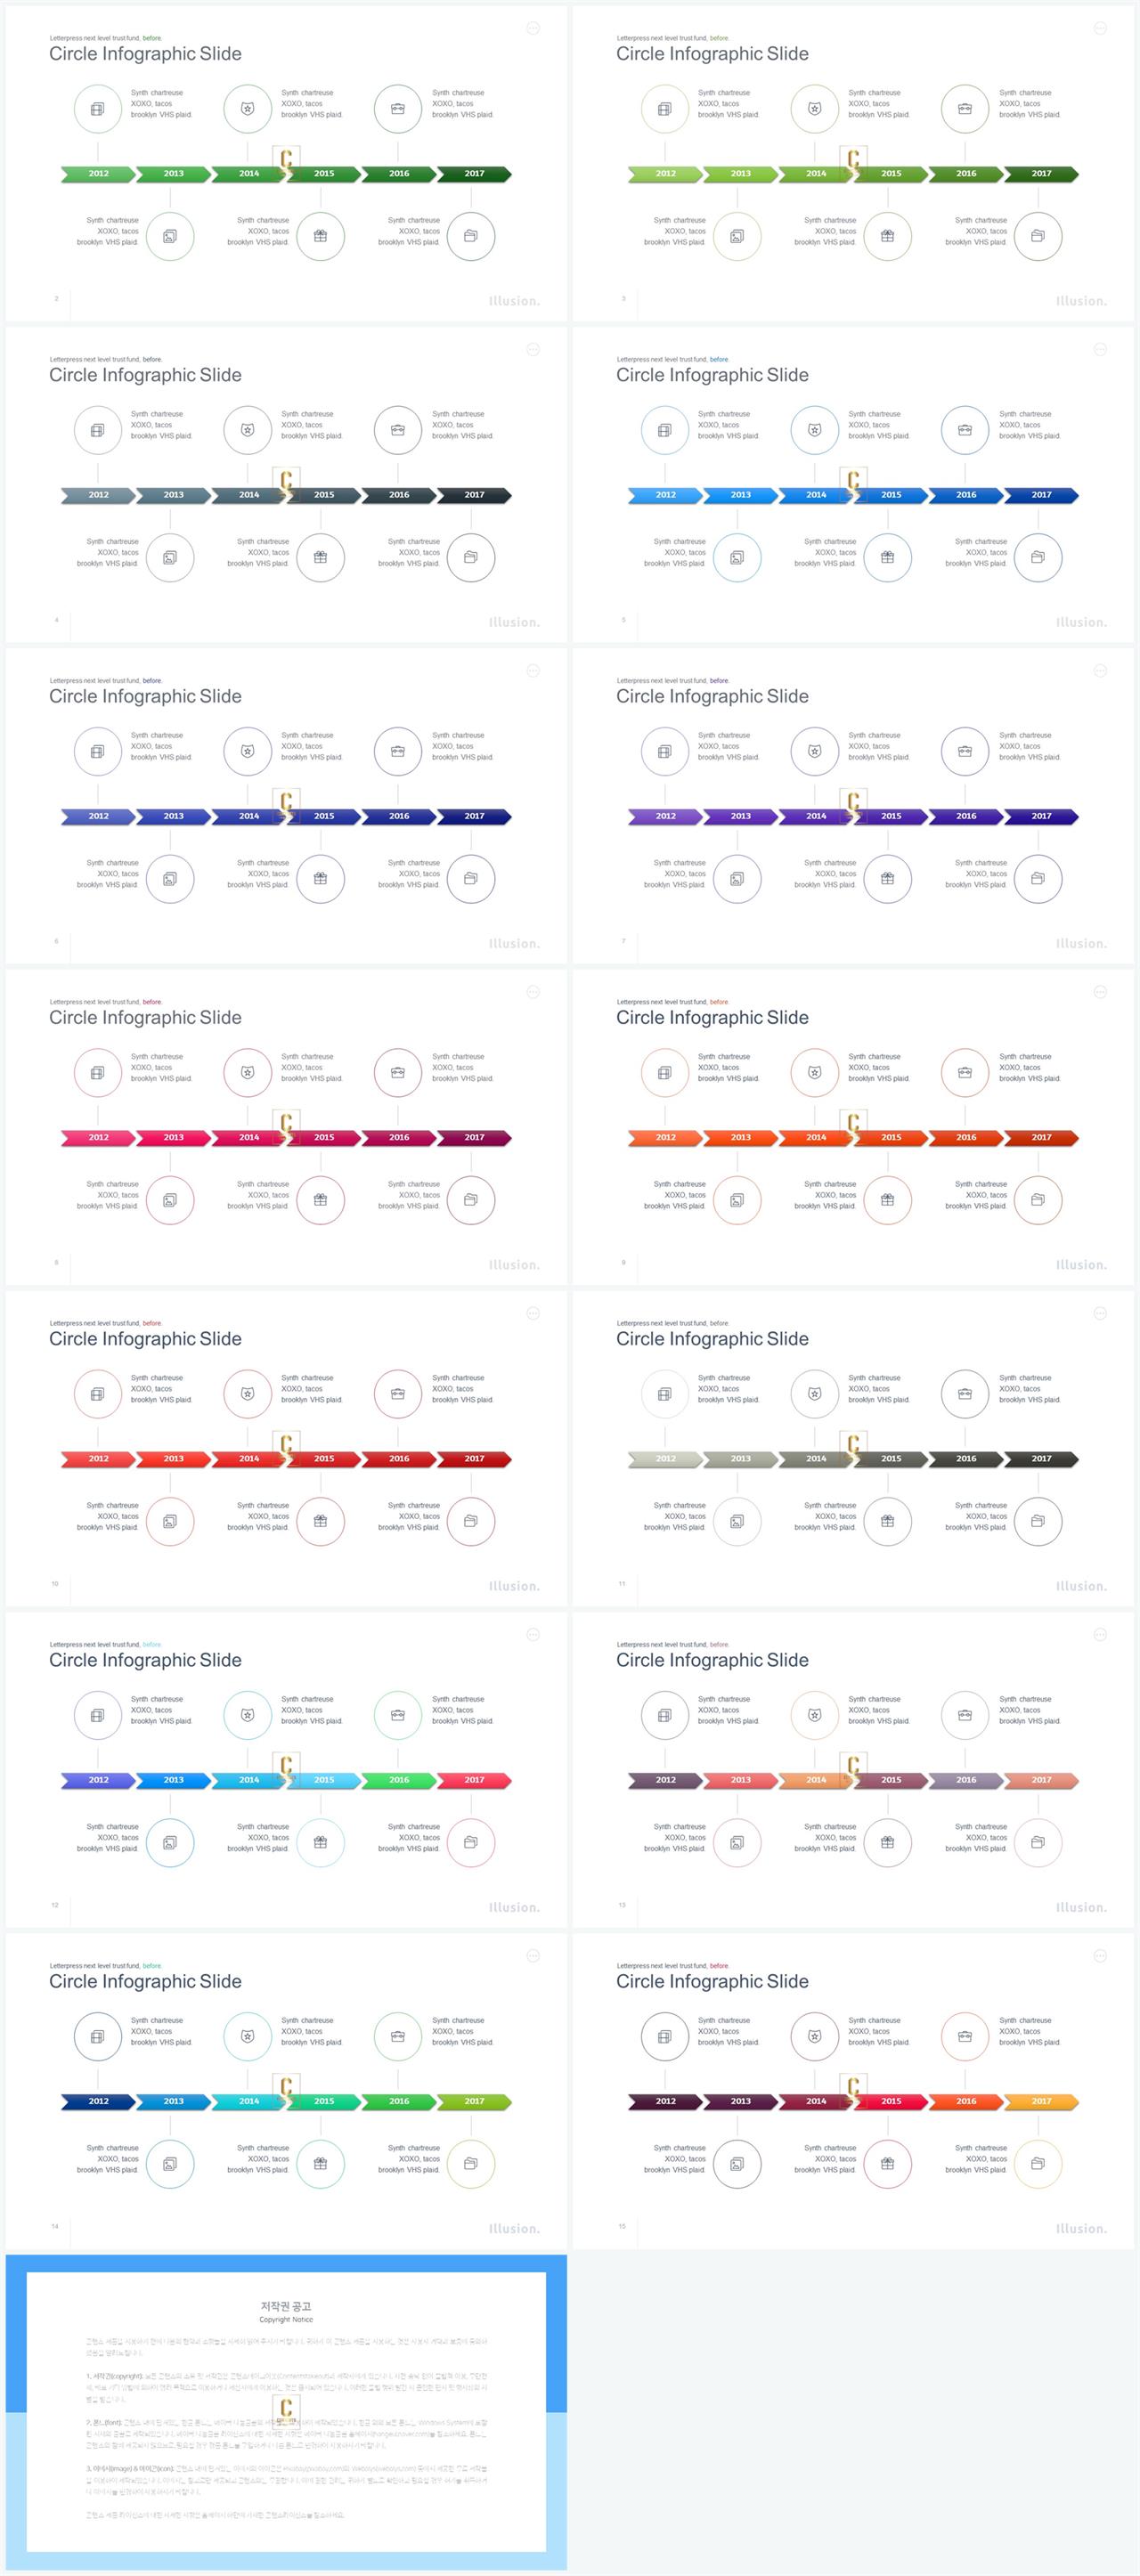Select the film grid icon on multicolor slide 12

[x=97, y=1715]
